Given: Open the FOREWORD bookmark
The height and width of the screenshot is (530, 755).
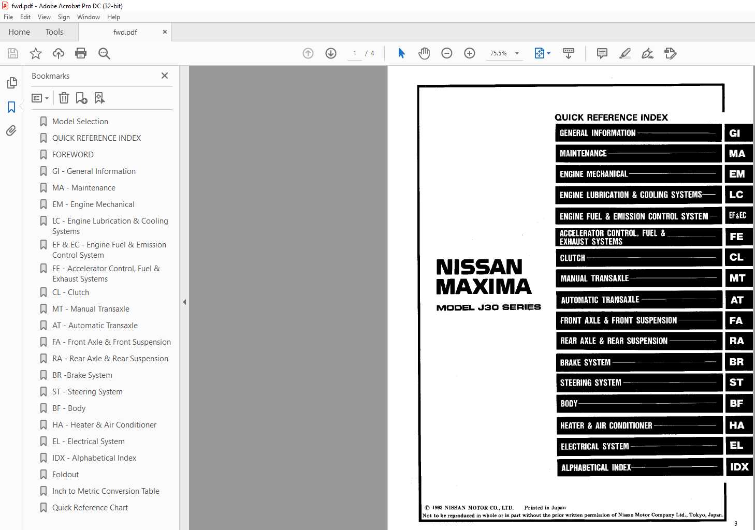Looking at the screenshot, I should (73, 155).
